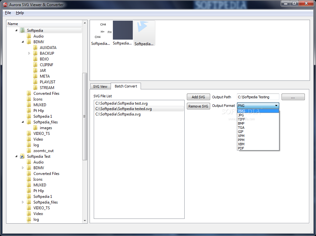Click the PLAYLIST folder icon
This screenshot has width=316, height=236.
(x=35, y=82)
